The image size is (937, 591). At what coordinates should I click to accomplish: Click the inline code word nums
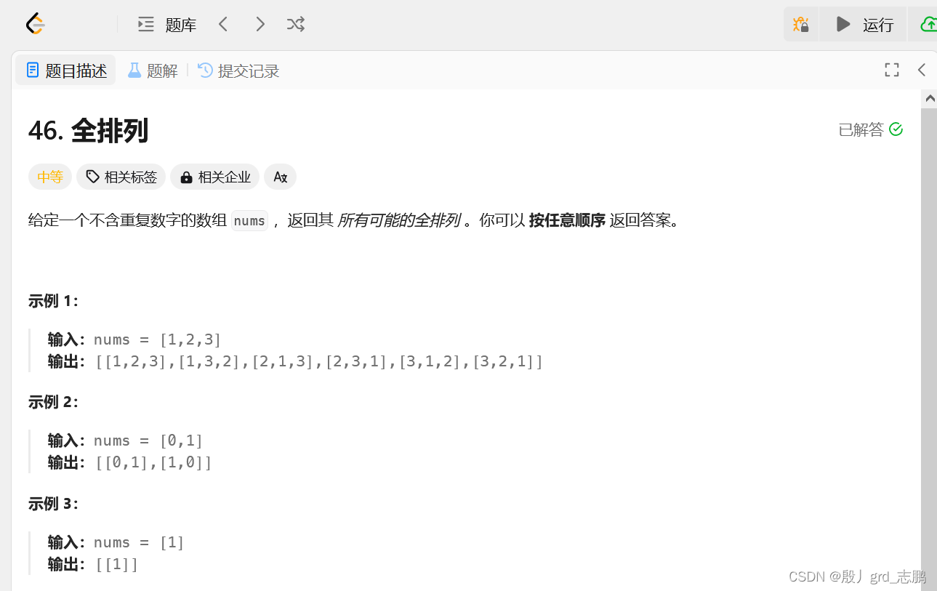[249, 220]
